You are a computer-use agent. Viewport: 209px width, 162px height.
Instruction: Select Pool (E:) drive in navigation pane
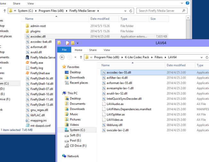[x=75, y=141]
